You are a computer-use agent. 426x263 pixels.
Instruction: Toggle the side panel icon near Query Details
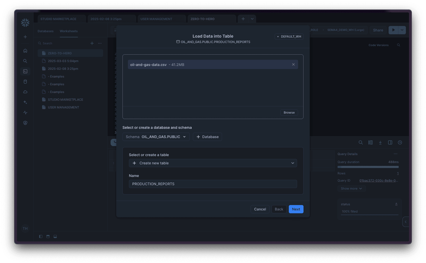[390, 142]
